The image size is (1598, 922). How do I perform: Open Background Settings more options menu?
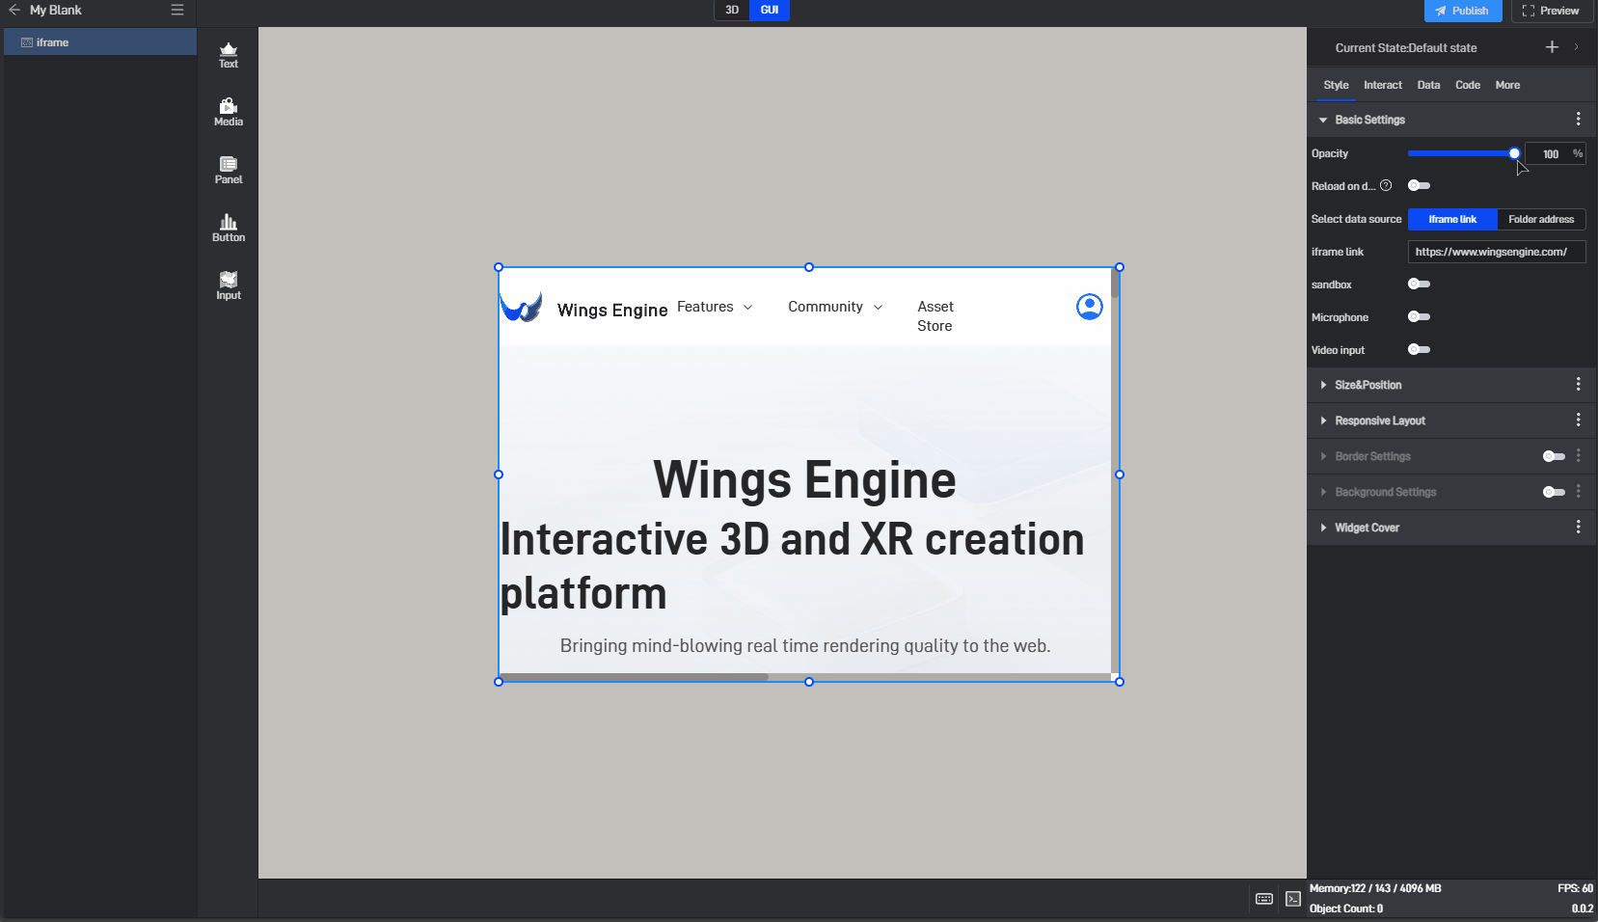click(1578, 491)
